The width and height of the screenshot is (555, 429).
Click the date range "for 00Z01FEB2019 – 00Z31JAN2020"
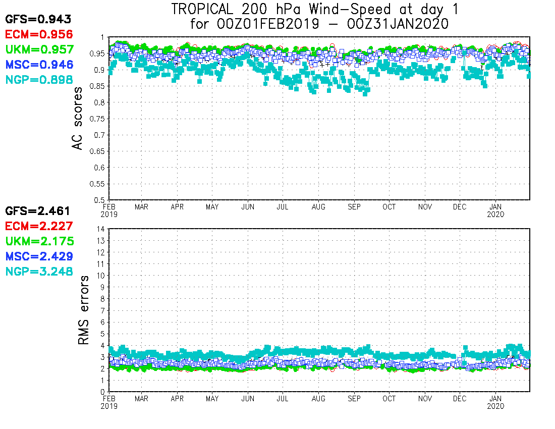click(319, 24)
